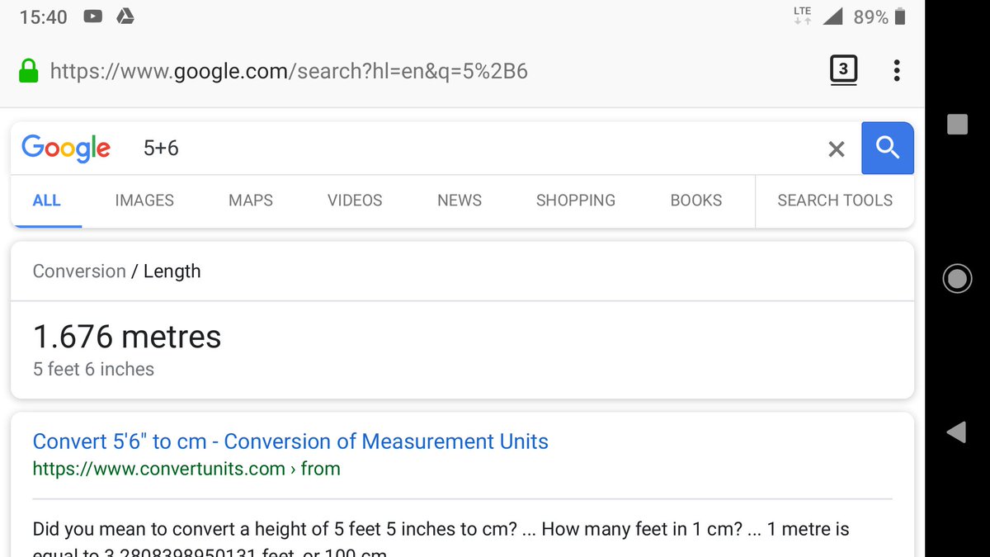Screen dimensions: 990x557
Task: Switch to the VIDEOS tab
Action: [355, 201]
